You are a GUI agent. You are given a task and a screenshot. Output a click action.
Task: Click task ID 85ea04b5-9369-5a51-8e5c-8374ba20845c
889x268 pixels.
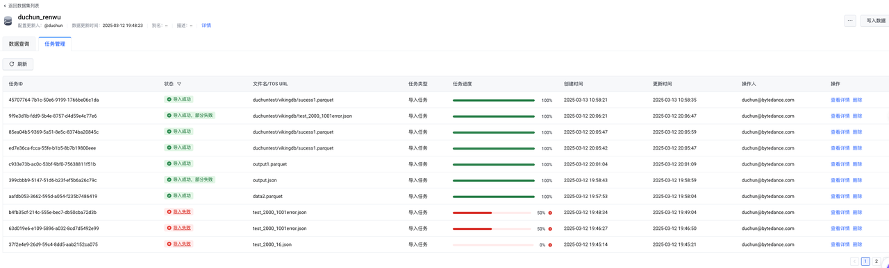point(53,132)
